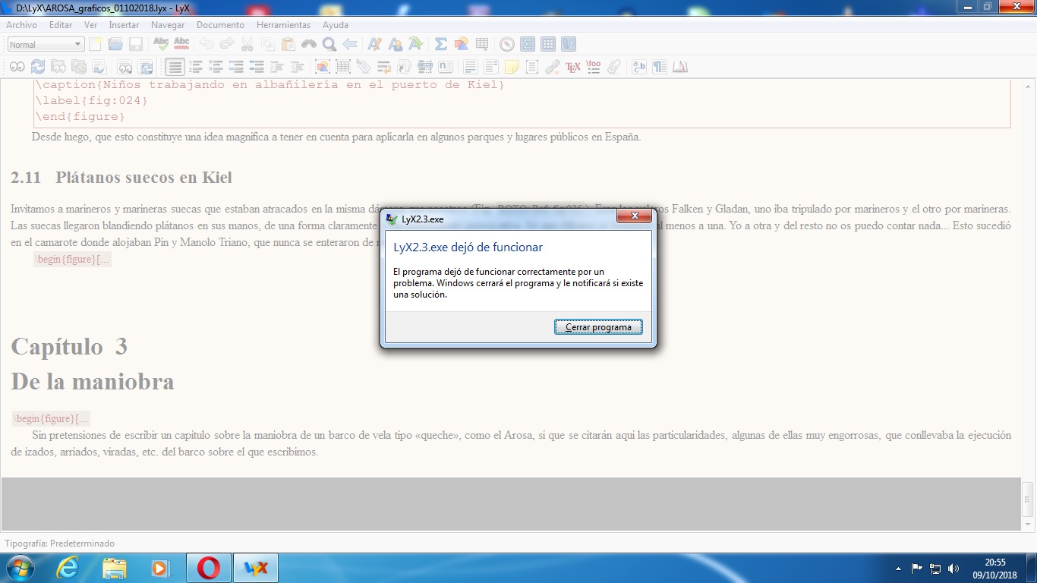The height and width of the screenshot is (583, 1037).
Task: Launch Opera from the taskbar
Action: (209, 568)
